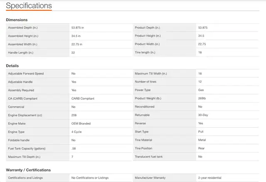266x182 pixels.
Task: Click the '53.875 in' assembled depth value
Action: [78, 28]
